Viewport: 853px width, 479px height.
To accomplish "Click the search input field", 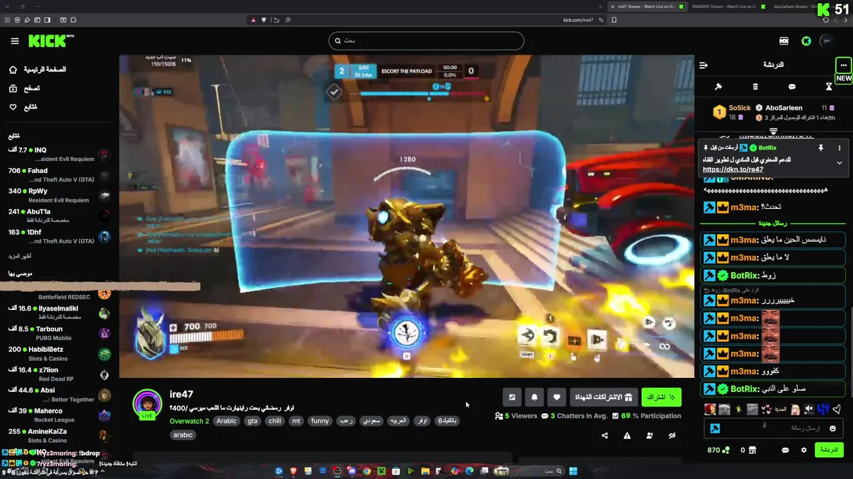I will pos(426,41).
